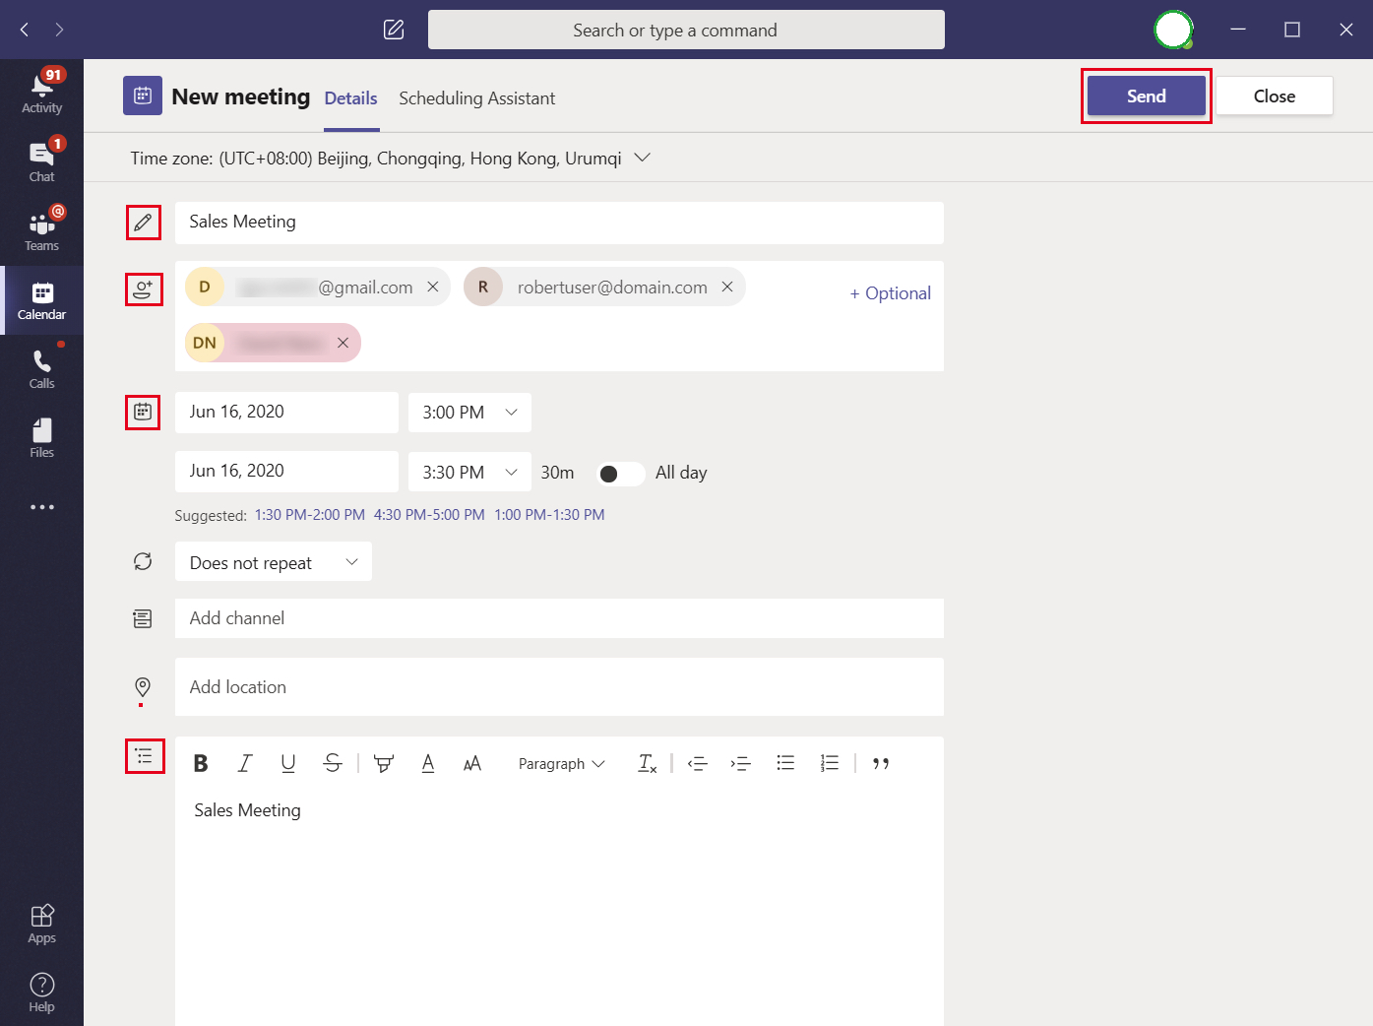
Task: Decrease indent in editor
Action: tap(698, 763)
